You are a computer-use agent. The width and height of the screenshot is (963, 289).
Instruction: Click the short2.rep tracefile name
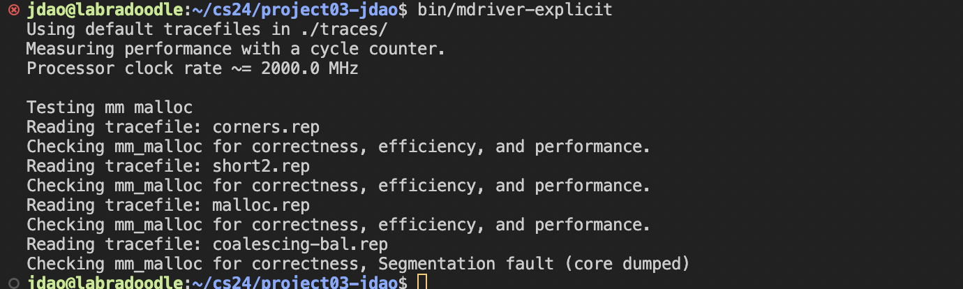(x=261, y=167)
